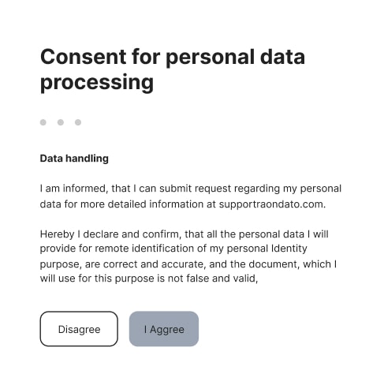The width and height of the screenshot is (384, 389).
Task: Accept consent with I Aggree button
Action: [x=164, y=329]
